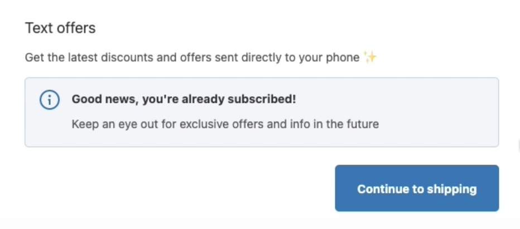Click the word 'Continue' on the blue button
The image size is (520, 229).
[x=383, y=188]
